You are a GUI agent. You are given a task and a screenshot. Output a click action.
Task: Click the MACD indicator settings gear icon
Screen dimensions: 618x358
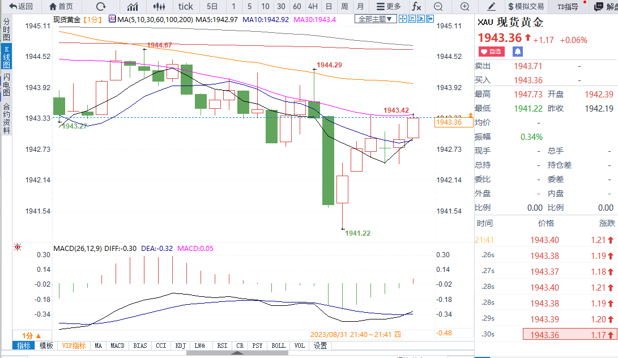pyautogui.click(x=18, y=247)
